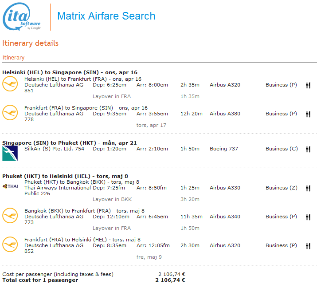
Task: Click the Airbus A380 aircraft text
Action: [225, 114]
